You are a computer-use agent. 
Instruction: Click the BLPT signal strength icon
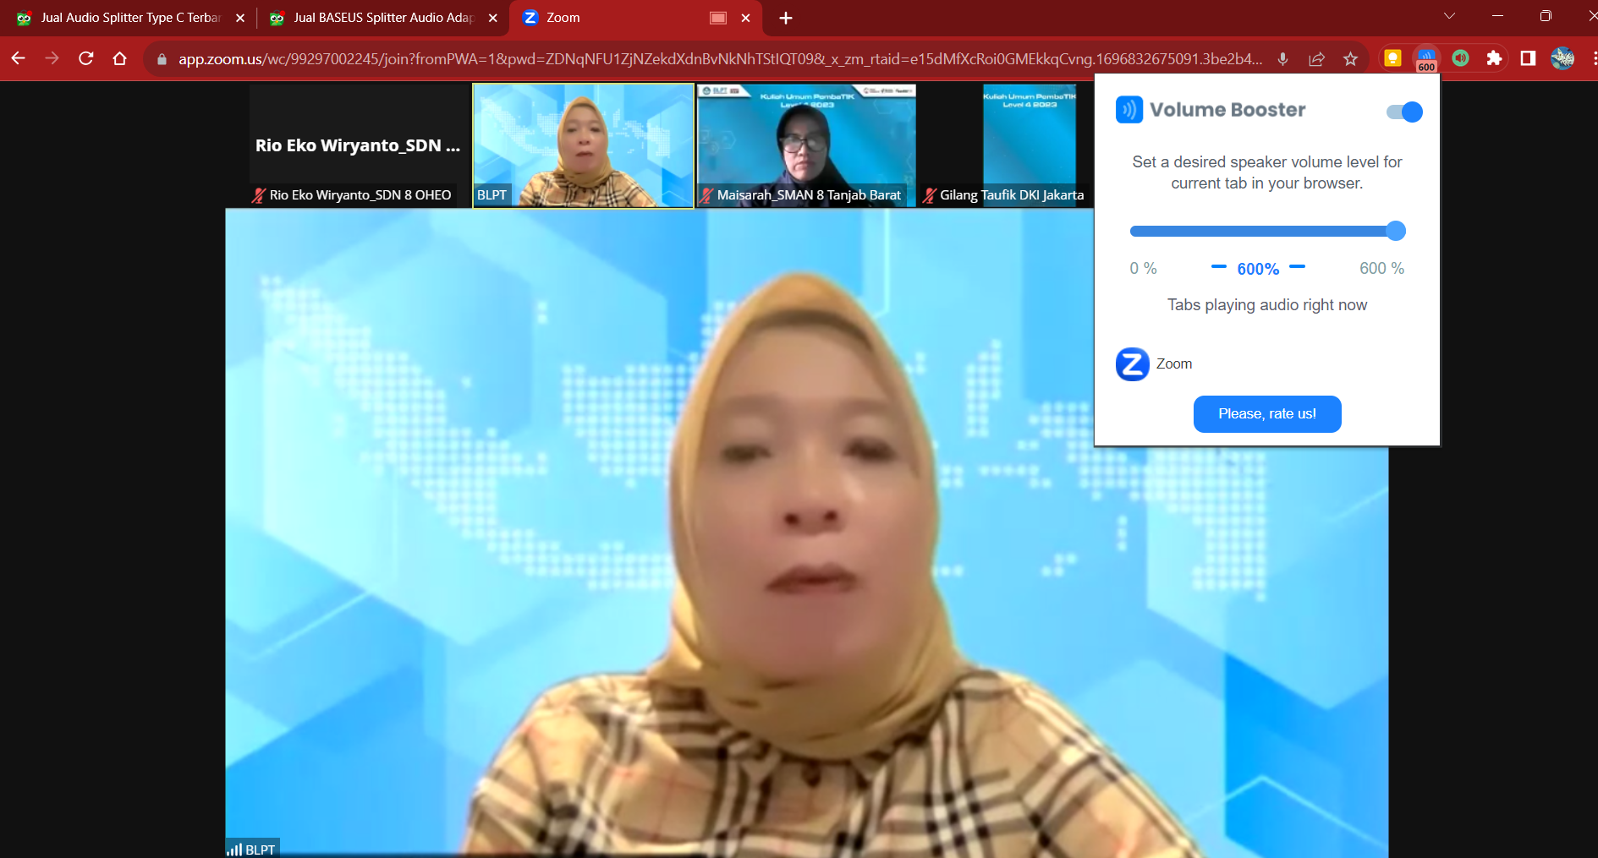pos(234,850)
